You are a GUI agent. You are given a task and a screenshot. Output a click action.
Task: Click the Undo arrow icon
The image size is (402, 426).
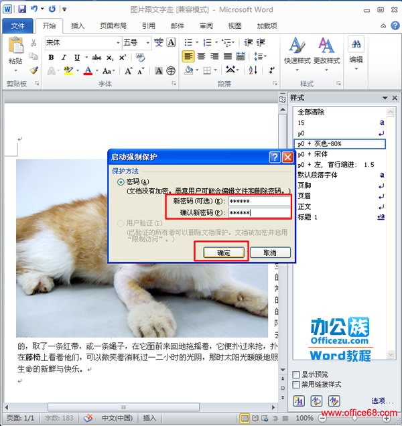pyautogui.click(x=34, y=9)
